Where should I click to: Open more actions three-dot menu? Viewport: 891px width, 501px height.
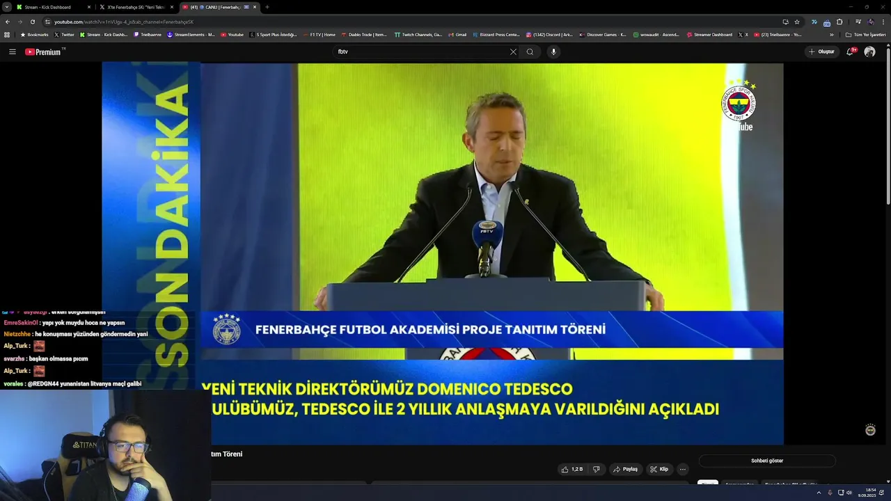click(683, 469)
